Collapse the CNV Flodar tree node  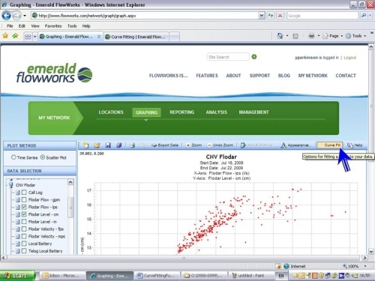pos(7,185)
